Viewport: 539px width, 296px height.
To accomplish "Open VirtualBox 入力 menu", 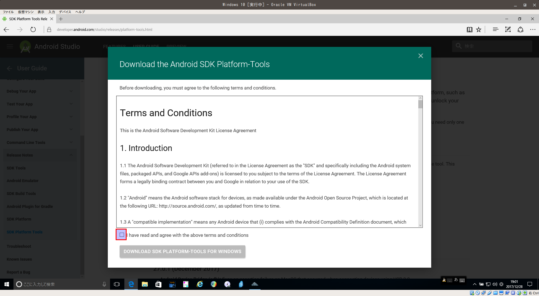I will point(52,12).
